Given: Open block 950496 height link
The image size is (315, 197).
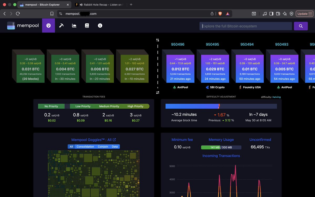Looking at the screenshot, I should coord(178,44).
